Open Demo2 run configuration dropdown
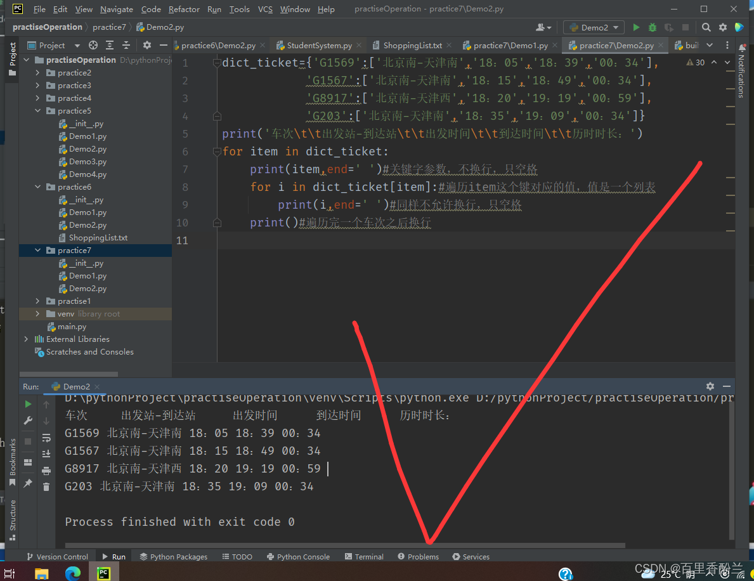The width and height of the screenshot is (754, 581). tap(594, 27)
